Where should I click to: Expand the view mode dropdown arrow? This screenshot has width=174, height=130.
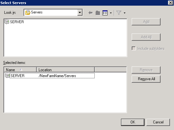pos(111,13)
